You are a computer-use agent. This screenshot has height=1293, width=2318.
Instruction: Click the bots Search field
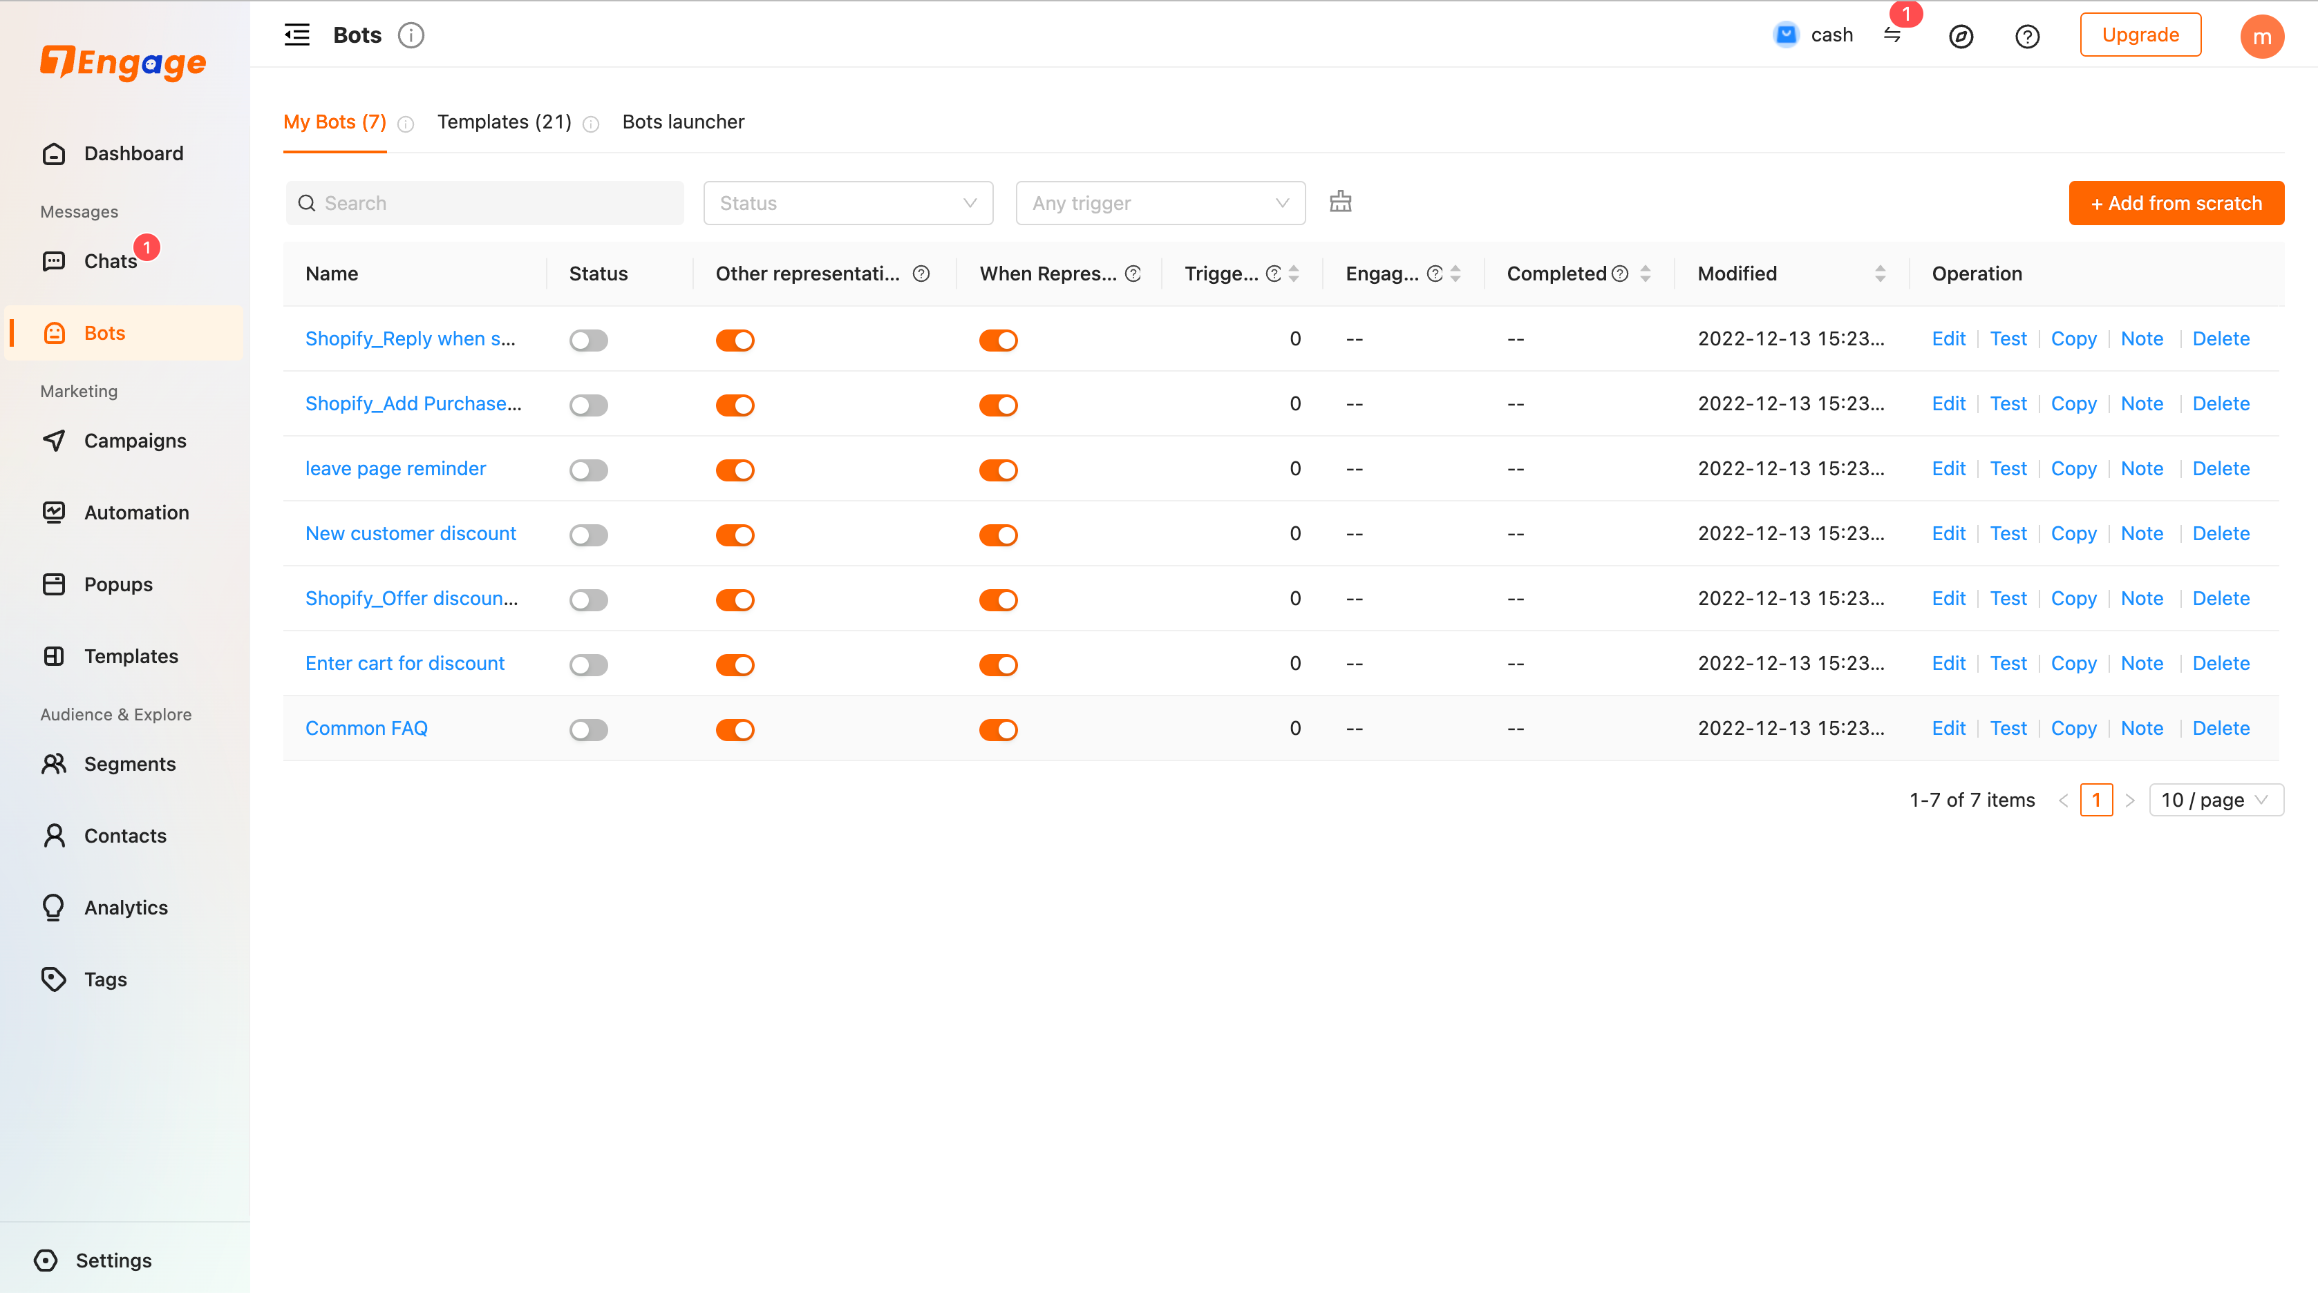pos(484,202)
